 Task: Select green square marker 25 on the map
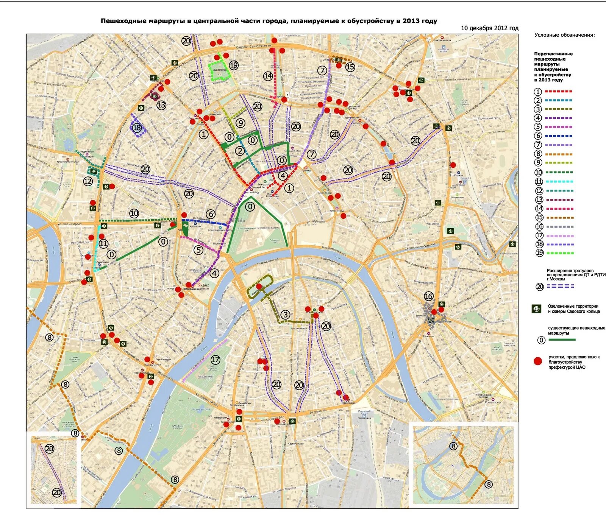[x=292, y=421]
